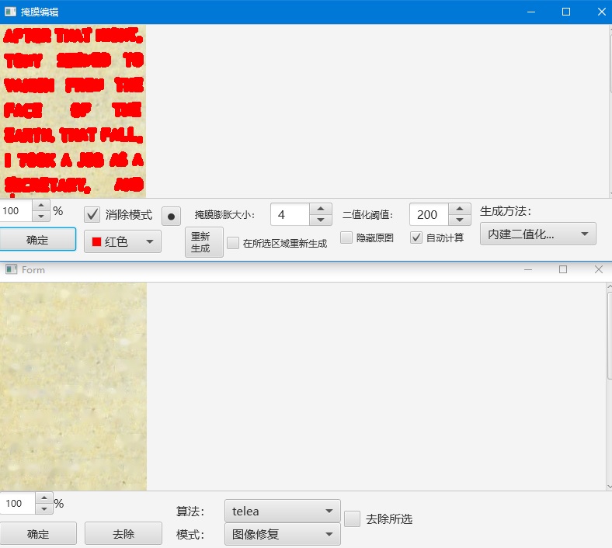This screenshot has width=612, height=548.
Task: Maximize the mask editor window
Action: pyautogui.click(x=566, y=12)
